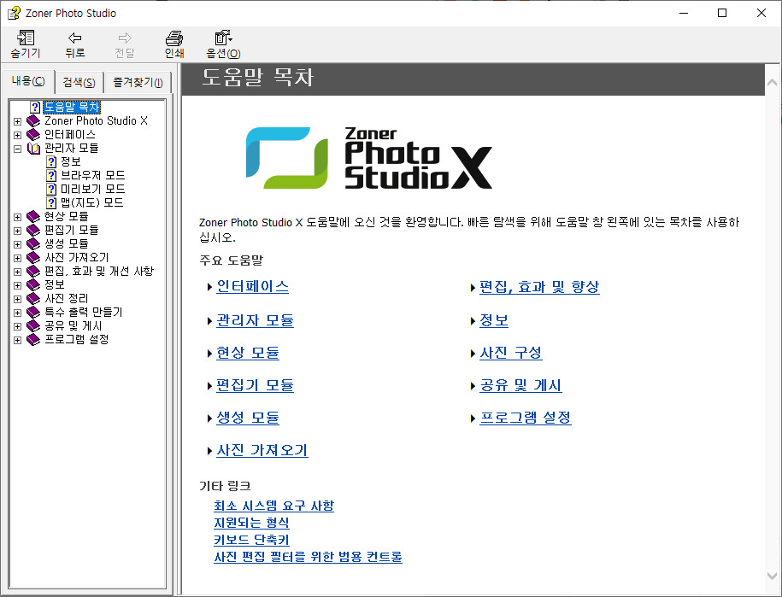This screenshot has height=597, width=782.
Task: Click the purple book icon beside Zoner Photo Studio X
Action: click(33, 120)
